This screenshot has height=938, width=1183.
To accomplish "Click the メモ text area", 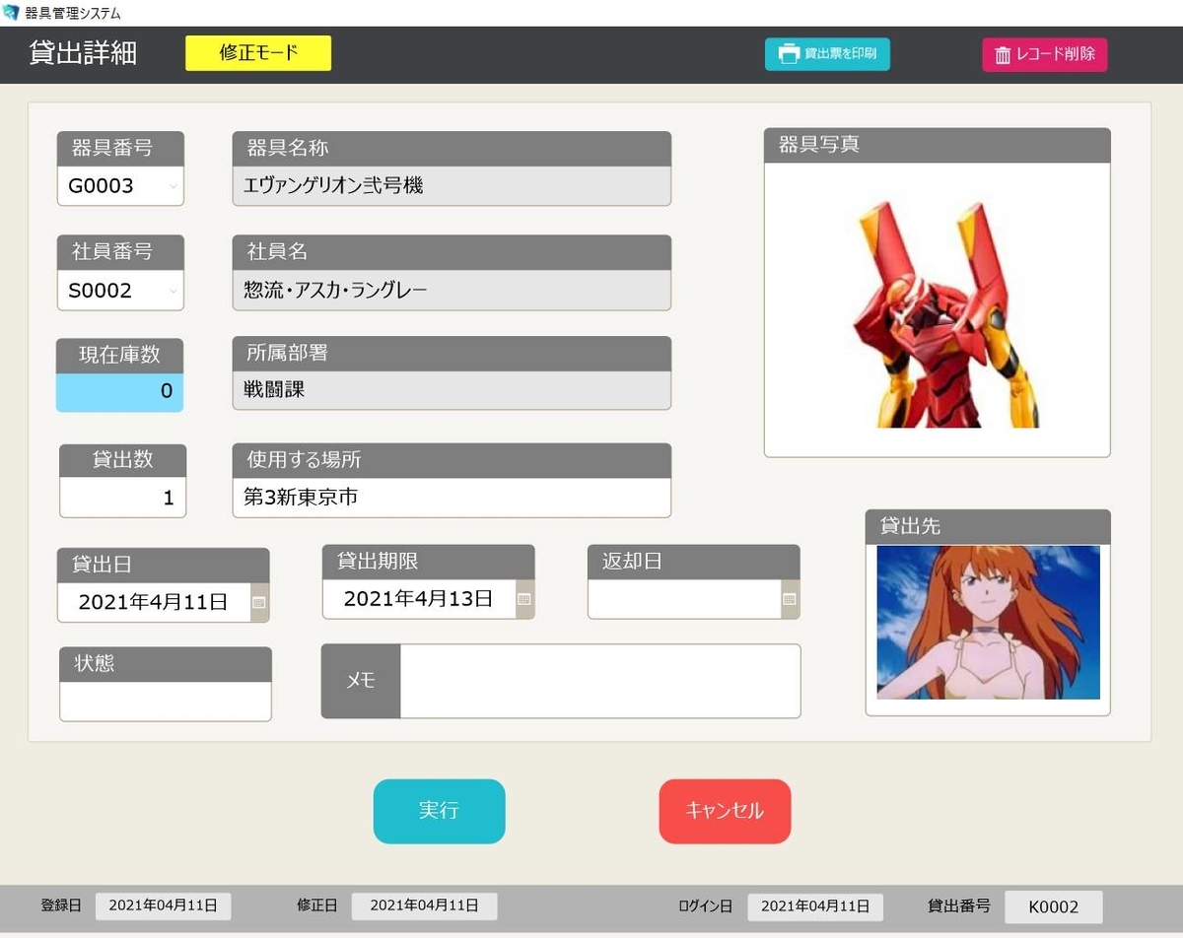I will point(600,681).
